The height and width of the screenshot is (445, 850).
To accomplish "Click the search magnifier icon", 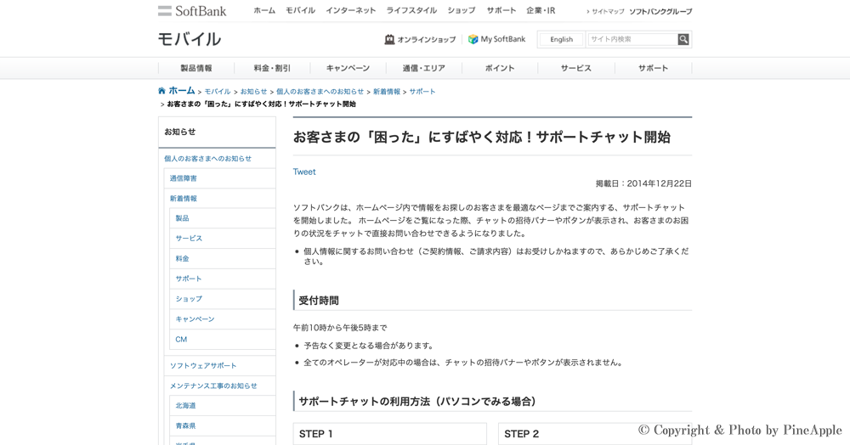I will tap(683, 39).
